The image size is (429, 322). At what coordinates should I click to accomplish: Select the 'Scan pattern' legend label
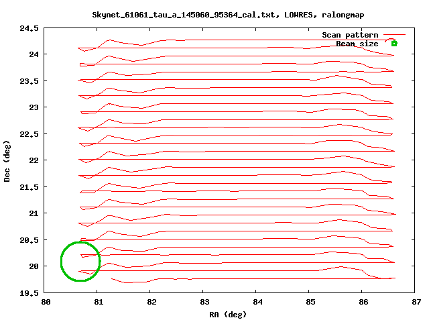coord(350,35)
